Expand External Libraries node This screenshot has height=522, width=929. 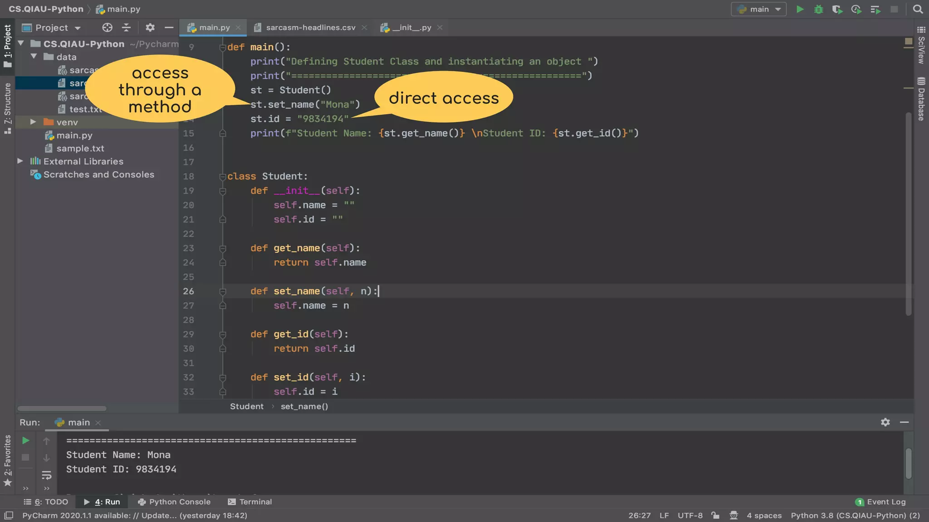(20, 161)
